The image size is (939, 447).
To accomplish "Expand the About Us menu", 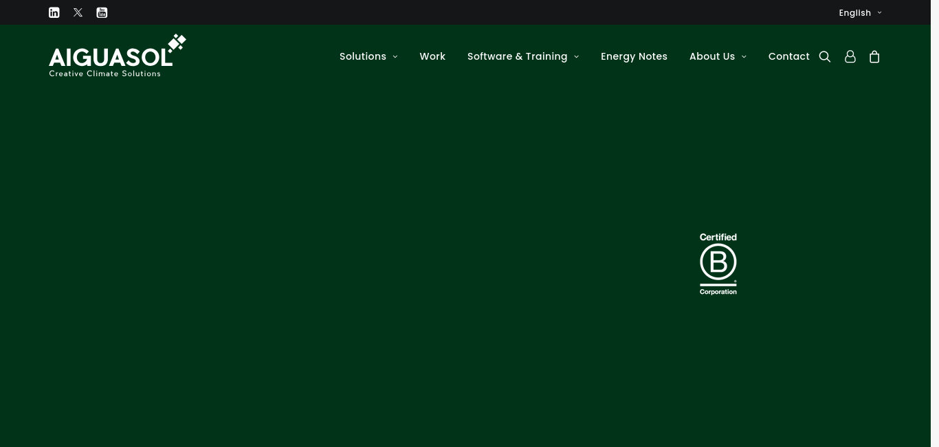I will [718, 56].
